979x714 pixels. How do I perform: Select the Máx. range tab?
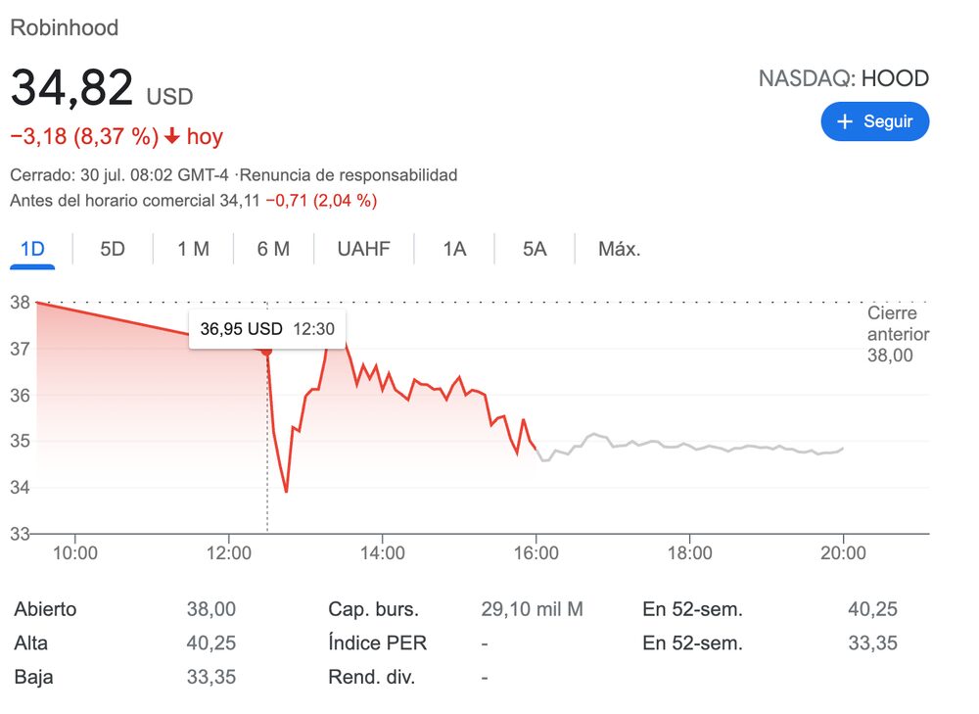click(x=619, y=249)
